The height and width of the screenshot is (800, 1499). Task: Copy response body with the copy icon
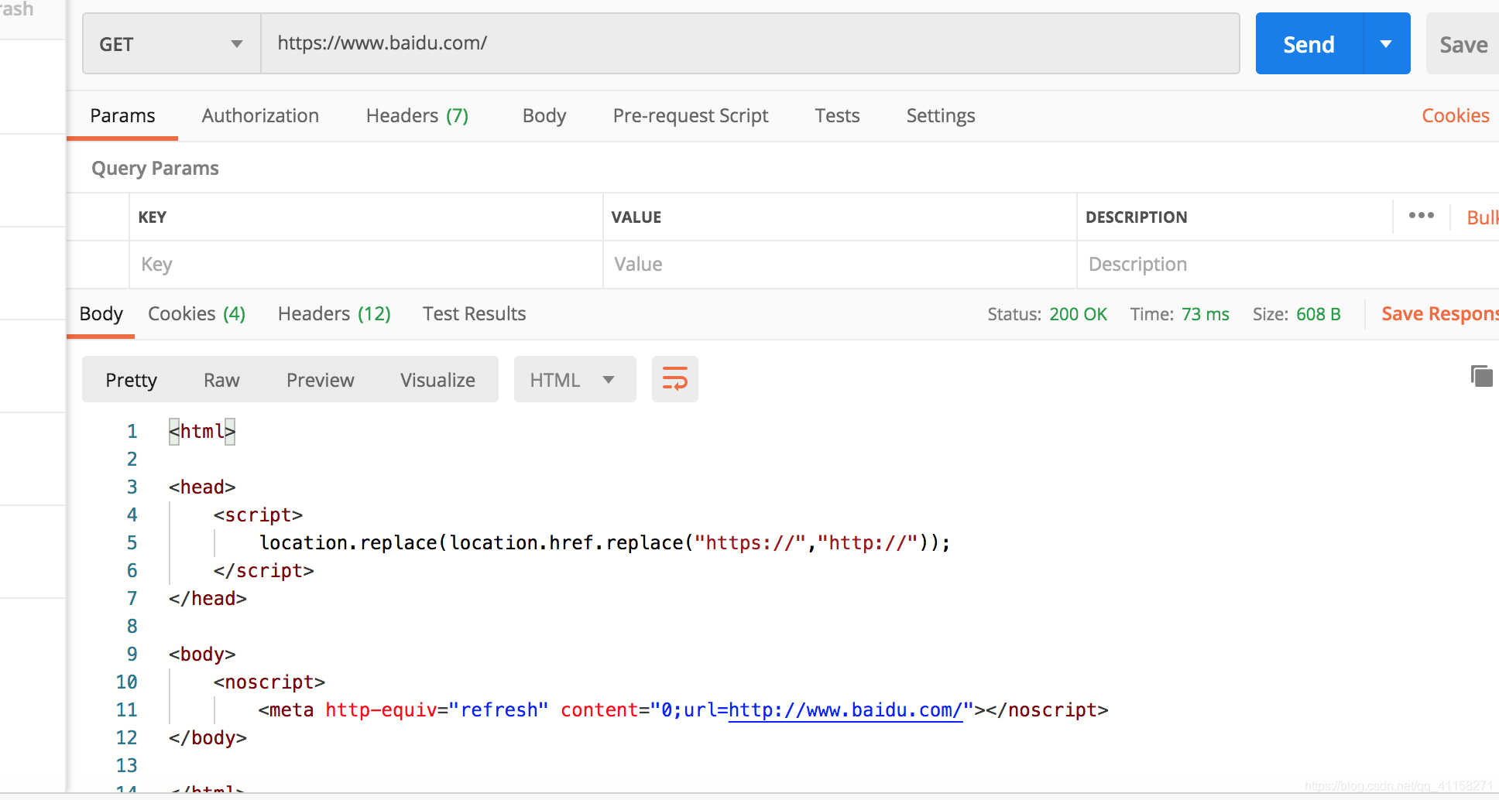coord(1481,376)
